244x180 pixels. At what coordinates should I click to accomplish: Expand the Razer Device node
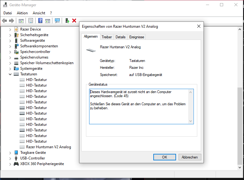click(x=10, y=29)
